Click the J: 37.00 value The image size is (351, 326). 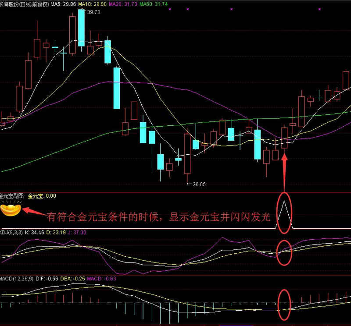click(x=77, y=232)
